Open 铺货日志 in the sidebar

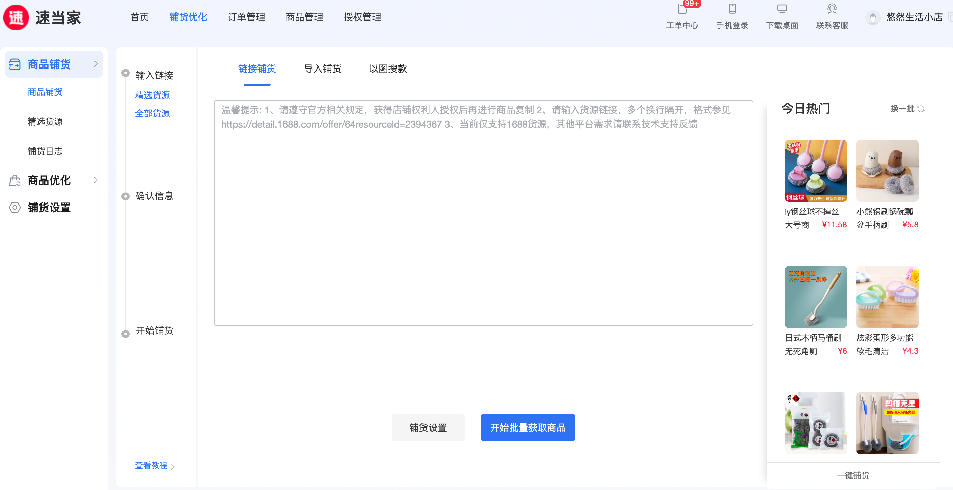click(45, 151)
